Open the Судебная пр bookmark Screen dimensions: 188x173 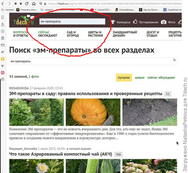point(172,10)
